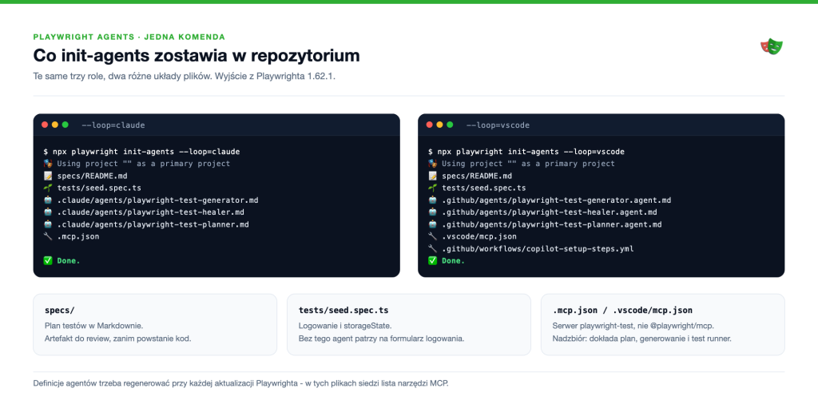The width and height of the screenshot is (818, 400).
Task: Click the green checkmark beside Done in the vscode terminal
Action: [432, 260]
